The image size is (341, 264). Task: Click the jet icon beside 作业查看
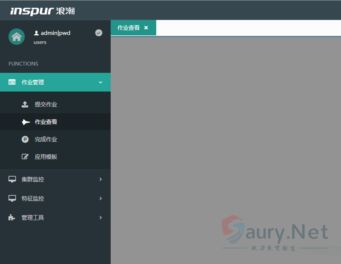point(26,122)
